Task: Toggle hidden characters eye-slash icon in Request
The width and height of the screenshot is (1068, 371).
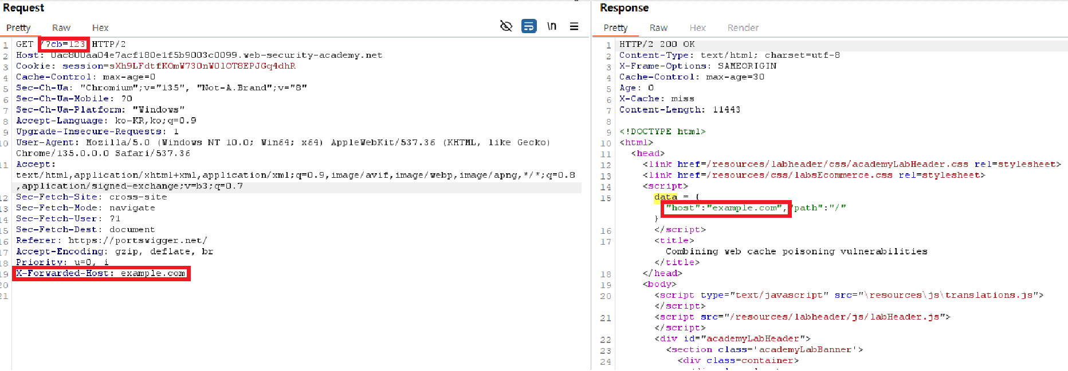Action: point(506,26)
